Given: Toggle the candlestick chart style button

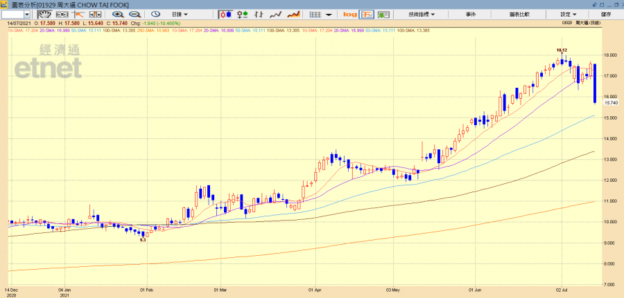Looking at the screenshot, I should pos(225,14).
